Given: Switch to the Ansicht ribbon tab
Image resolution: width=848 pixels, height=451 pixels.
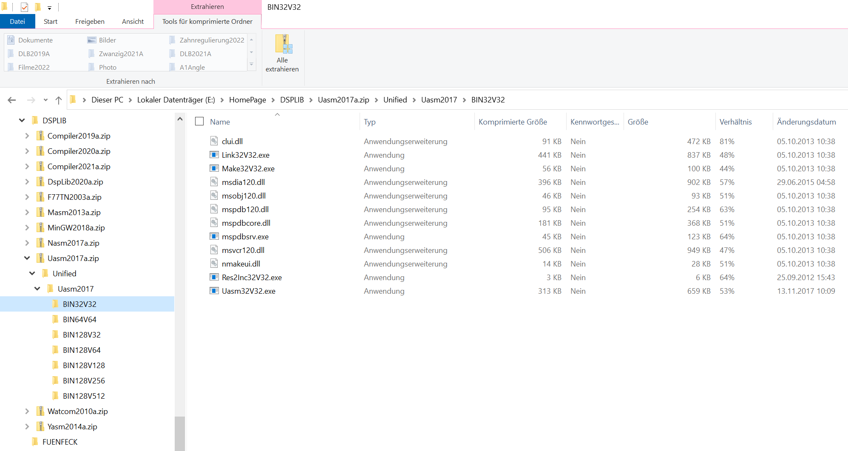Looking at the screenshot, I should [133, 21].
